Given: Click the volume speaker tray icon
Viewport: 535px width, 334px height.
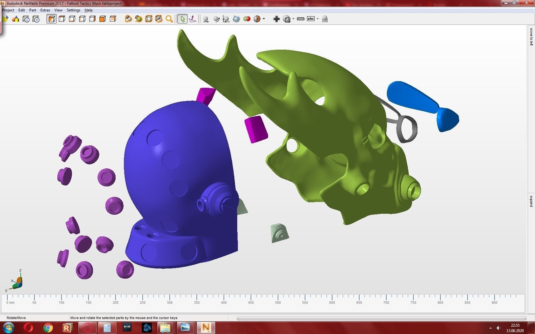Looking at the screenshot, I should tap(499, 328).
